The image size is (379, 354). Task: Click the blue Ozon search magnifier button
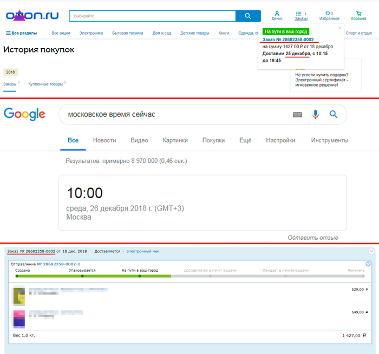[248, 16]
